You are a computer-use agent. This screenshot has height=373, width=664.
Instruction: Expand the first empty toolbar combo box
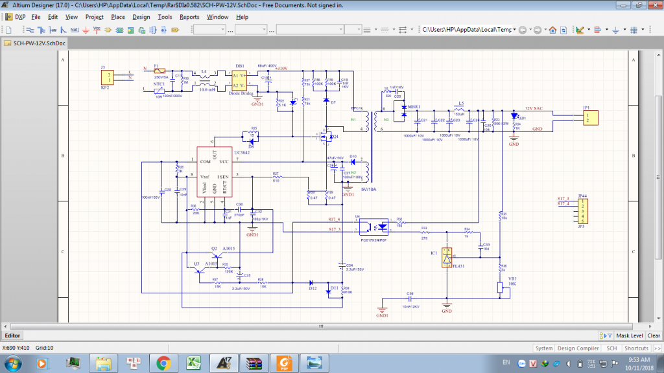coord(224,30)
